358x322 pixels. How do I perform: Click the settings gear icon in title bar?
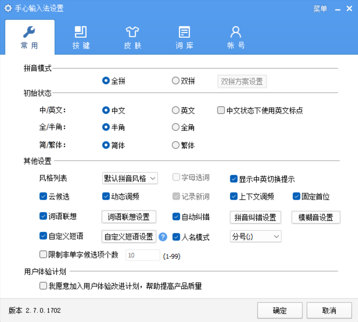coord(8,9)
